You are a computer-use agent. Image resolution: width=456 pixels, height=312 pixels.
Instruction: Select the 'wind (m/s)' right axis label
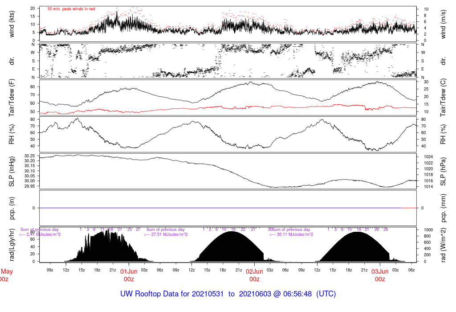tap(443, 24)
